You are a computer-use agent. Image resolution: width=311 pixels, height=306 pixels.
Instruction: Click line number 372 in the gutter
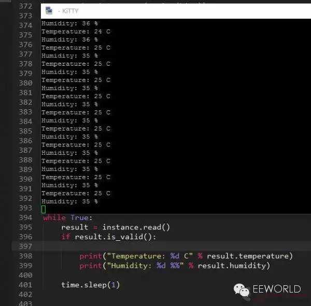tap(25, 6)
